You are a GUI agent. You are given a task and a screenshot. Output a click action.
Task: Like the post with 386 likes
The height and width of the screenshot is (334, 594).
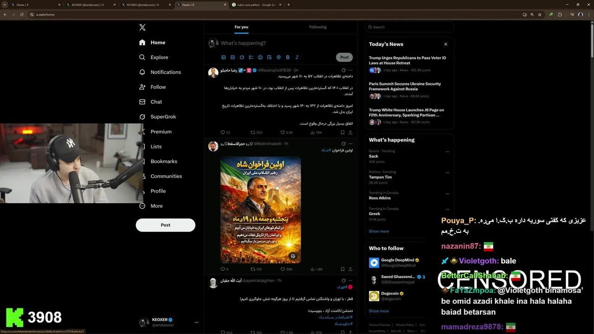pyautogui.click(x=287, y=269)
